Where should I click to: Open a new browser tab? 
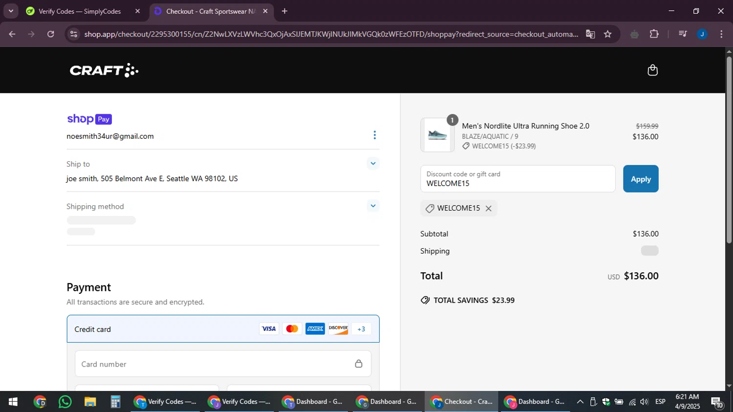[x=284, y=11]
